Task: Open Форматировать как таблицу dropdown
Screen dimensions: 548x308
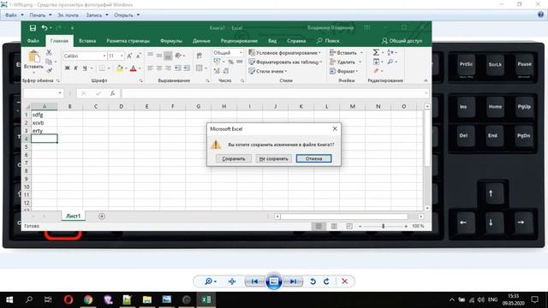Action: 285,62
